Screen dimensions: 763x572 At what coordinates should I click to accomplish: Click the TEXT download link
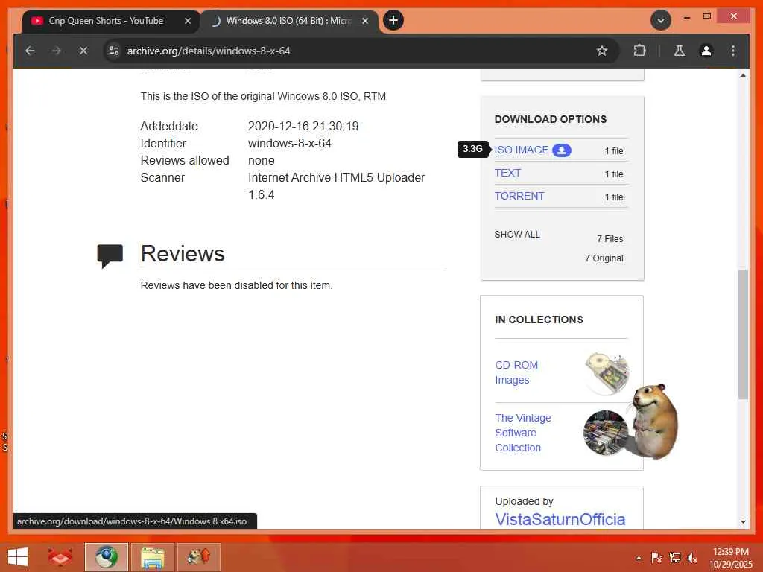[507, 173]
